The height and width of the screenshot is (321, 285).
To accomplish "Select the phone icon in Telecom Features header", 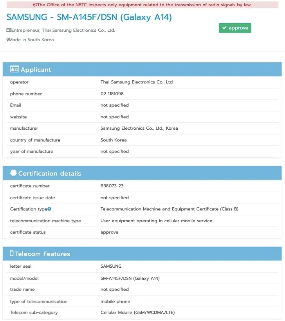I will coord(11,253).
